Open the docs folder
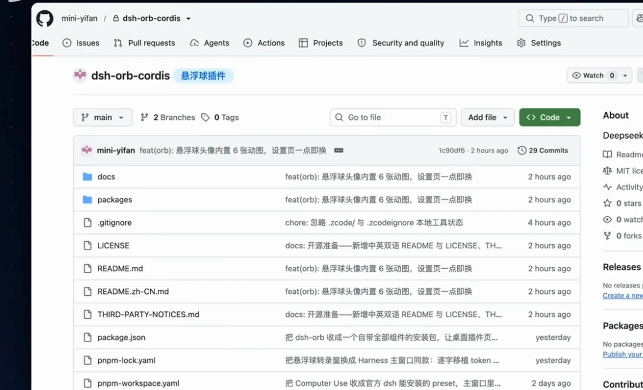 coord(106,177)
